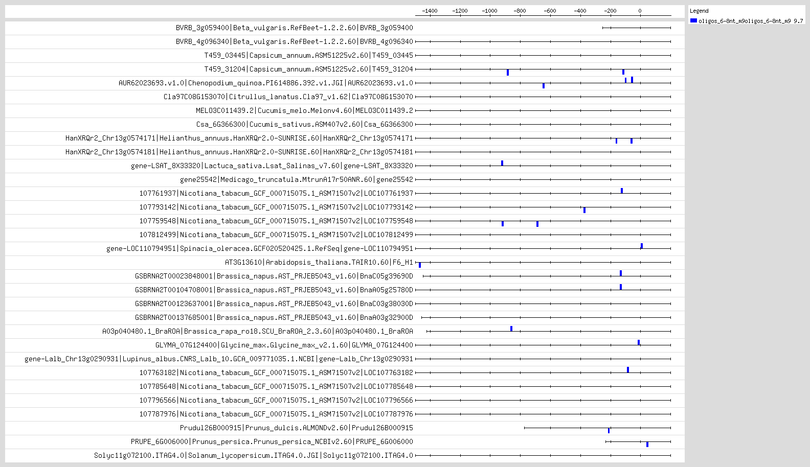Select the A03p040480.1_BraROA Brassica_rapa row label
The image size is (810, 467).
pyautogui.click(x=258, y=331)
